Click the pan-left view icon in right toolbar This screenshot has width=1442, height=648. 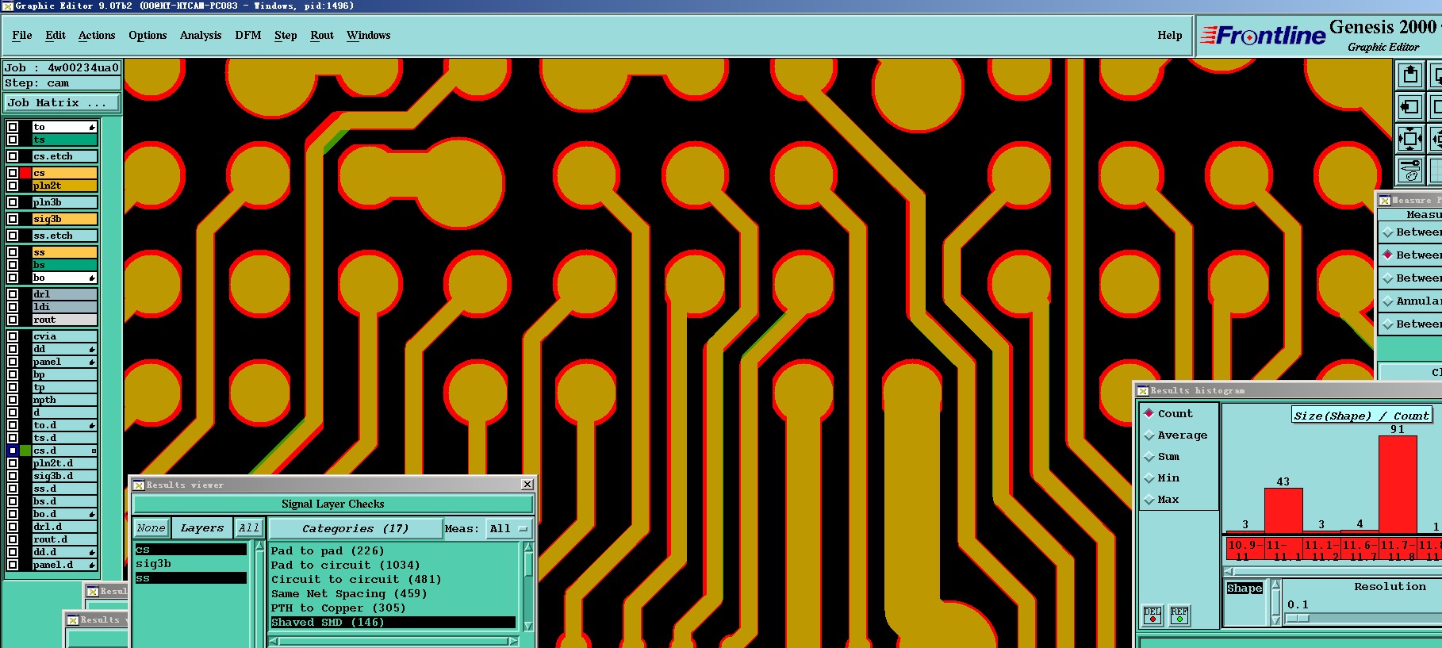coord(1409,106)
